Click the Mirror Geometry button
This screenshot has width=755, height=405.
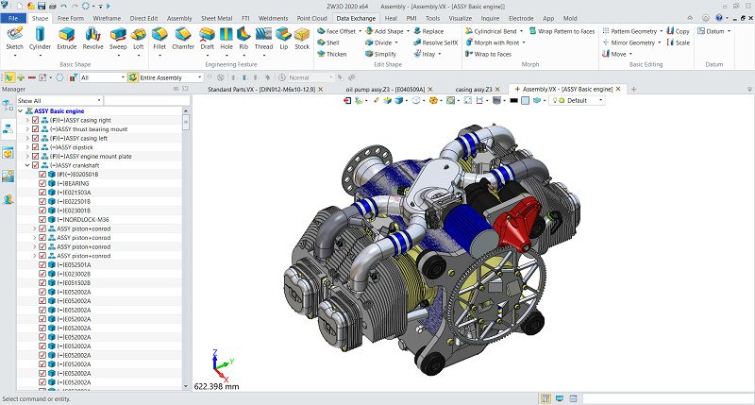point(632,42)
